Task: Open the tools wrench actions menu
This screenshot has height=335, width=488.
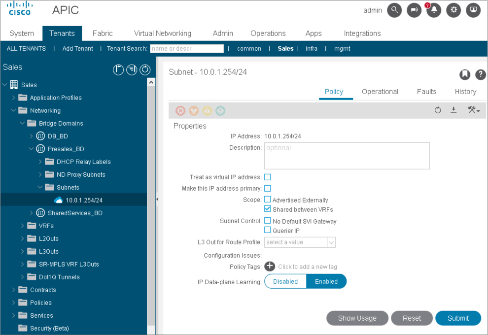Action: [x=473, y=110]
